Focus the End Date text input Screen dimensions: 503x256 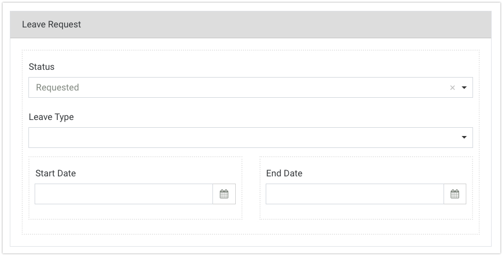pyautogui.click(x=355, y=194)
